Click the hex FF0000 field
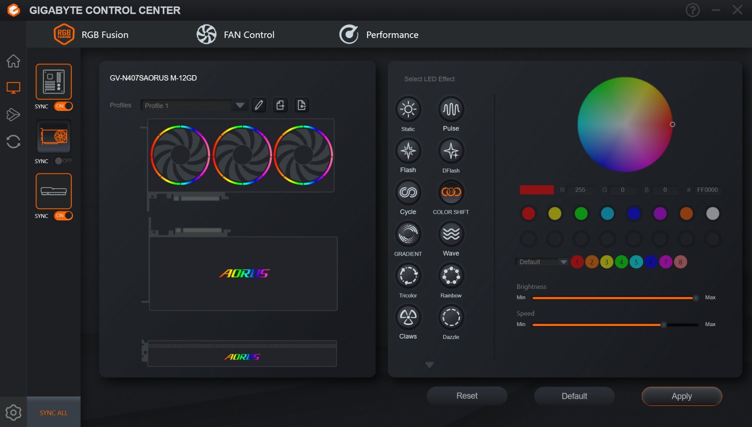The width and height of the screenshot is (752, 427). [707, 190]
